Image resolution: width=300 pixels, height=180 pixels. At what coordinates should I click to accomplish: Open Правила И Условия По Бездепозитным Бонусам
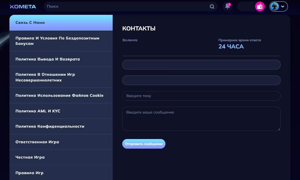click(61, 41)
